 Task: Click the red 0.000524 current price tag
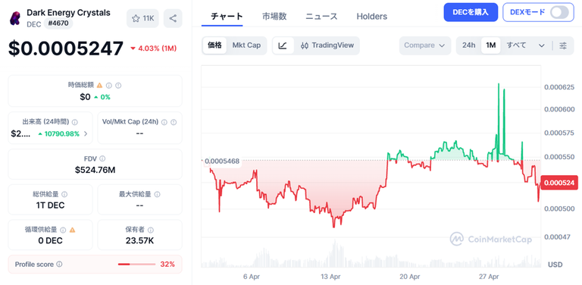[559, 183]
